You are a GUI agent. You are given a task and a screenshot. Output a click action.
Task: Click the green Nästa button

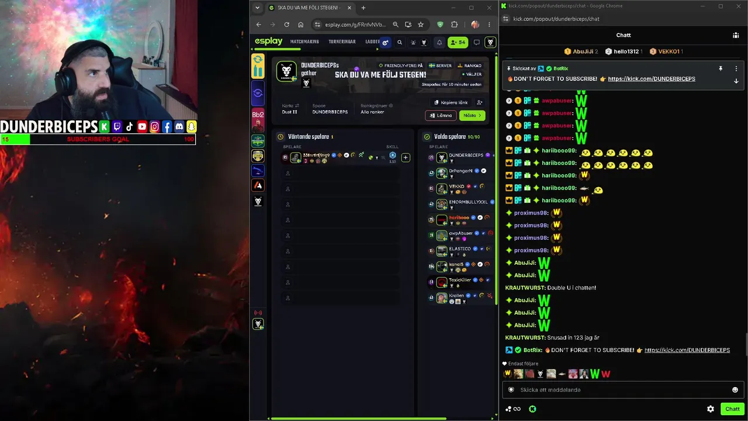point(472,115)
